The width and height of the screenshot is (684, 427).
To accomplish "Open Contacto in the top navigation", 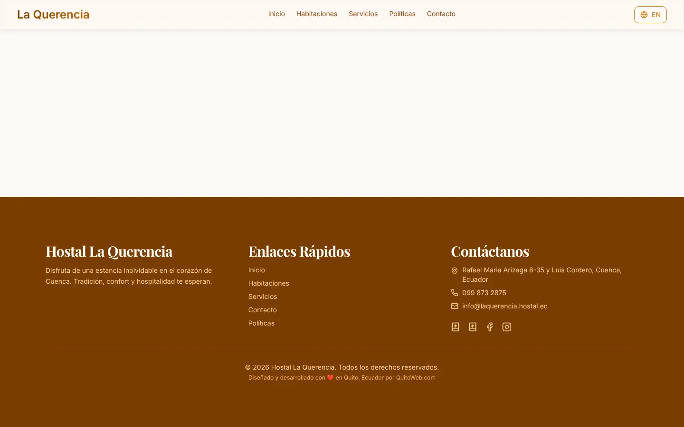I will pyautogui.click(x=441, y=14).
